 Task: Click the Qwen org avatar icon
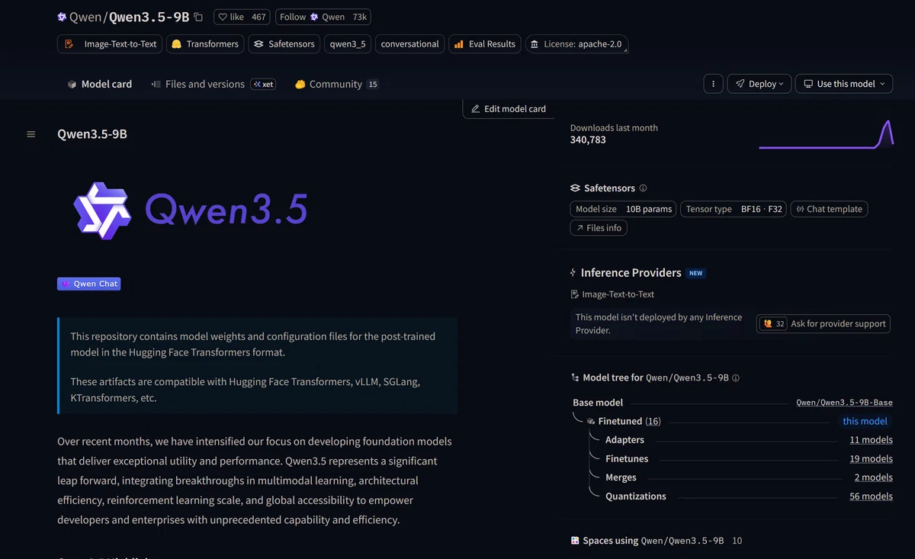(x=62, y=17)
